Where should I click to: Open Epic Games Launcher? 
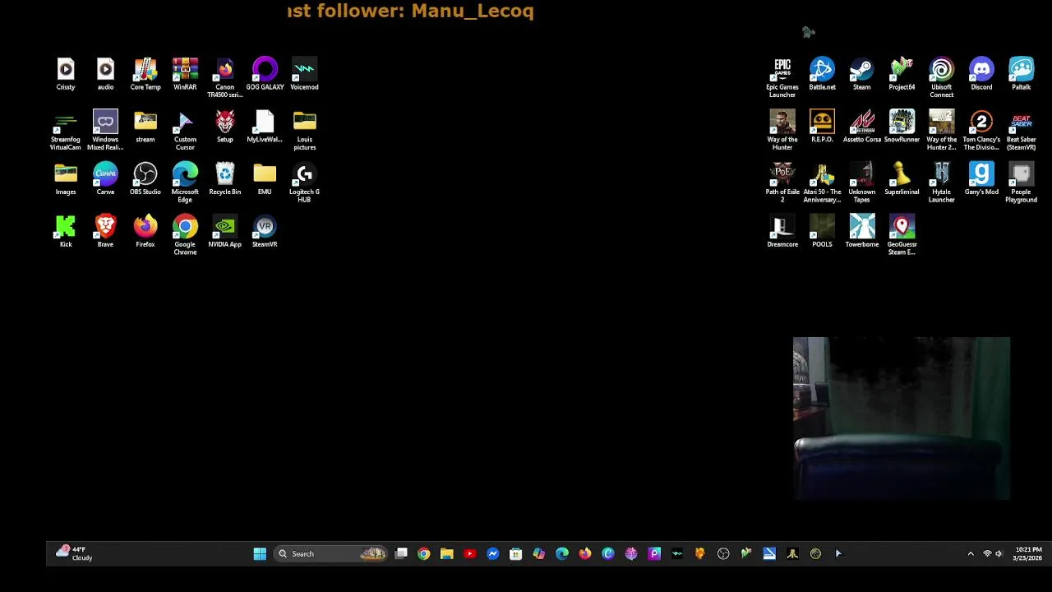click(782, 77)
